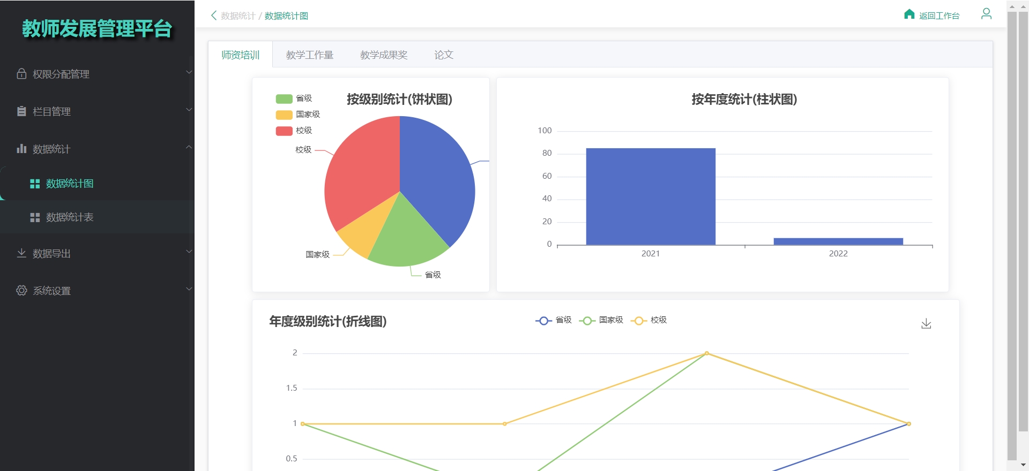
Task: Toggle 省级 series in line chart legend
Action: pos(554,320)
